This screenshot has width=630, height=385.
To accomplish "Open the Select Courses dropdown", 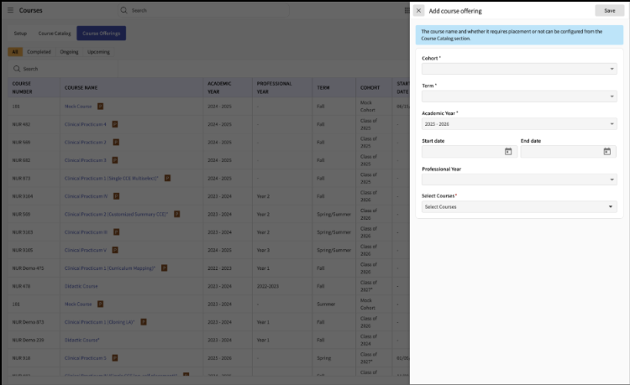I will (x=519, y=206).
